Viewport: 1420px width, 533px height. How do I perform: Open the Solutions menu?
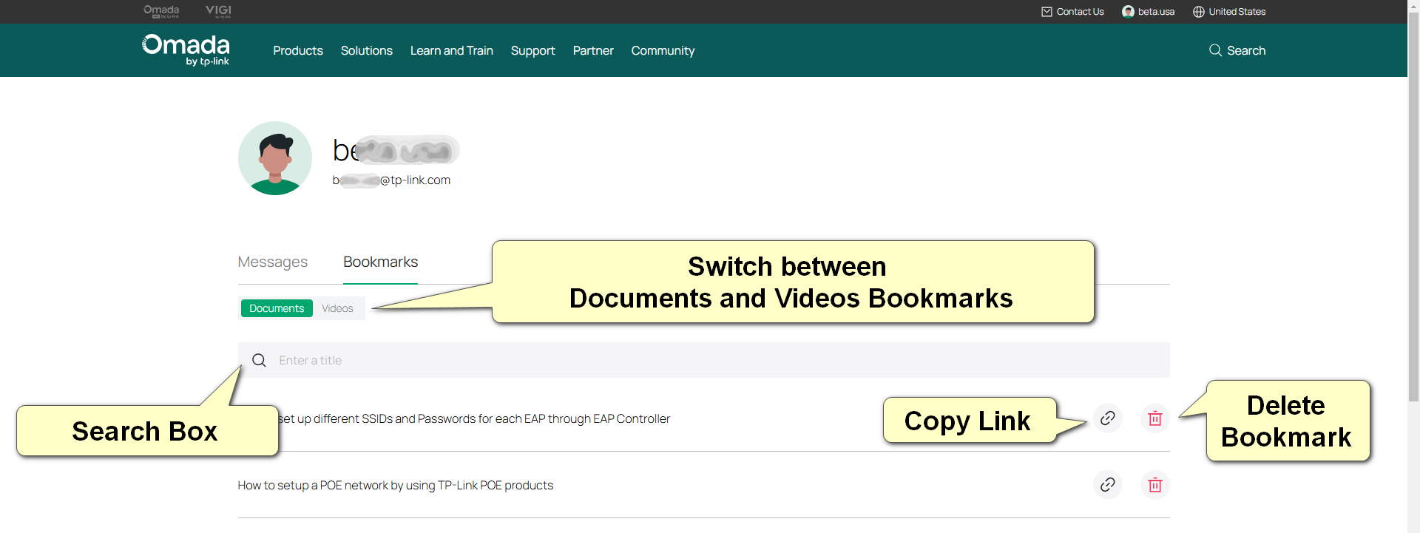pos(367,50)
